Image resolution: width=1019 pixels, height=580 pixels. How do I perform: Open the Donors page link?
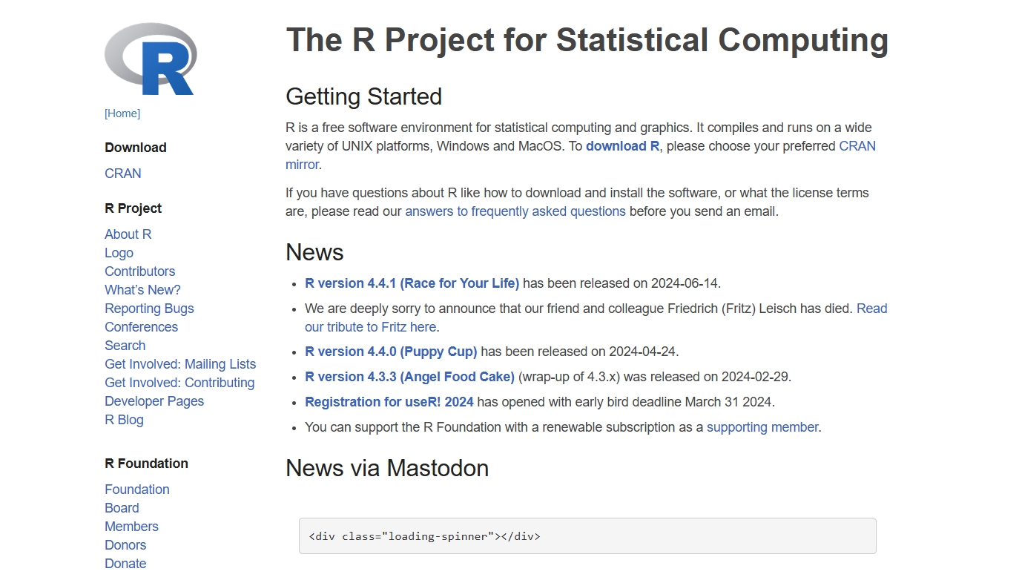(x=125, y=545)
